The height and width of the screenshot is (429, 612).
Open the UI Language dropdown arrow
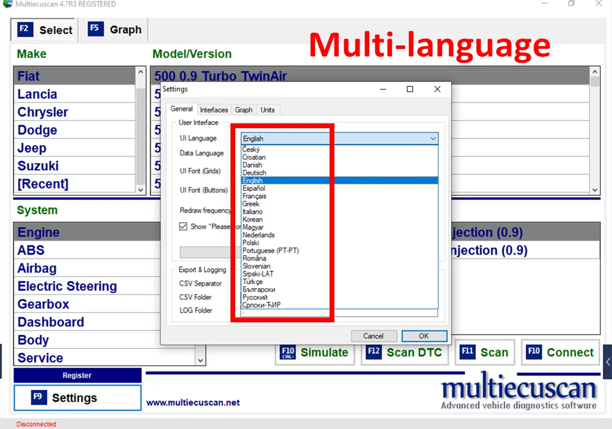click(x=433, y=139)
